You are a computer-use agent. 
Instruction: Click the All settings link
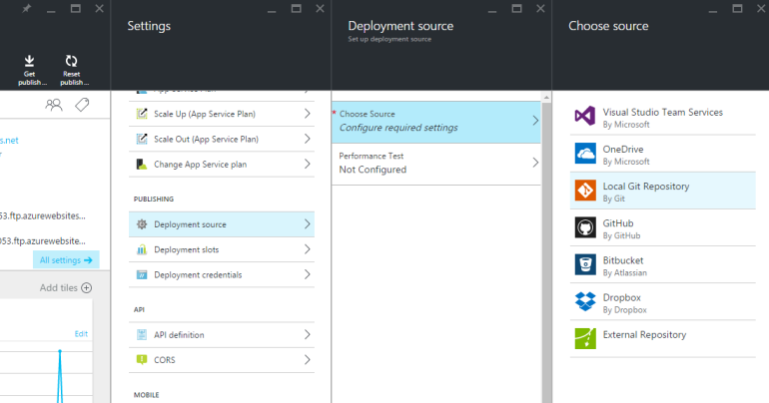tap(66, 260)
